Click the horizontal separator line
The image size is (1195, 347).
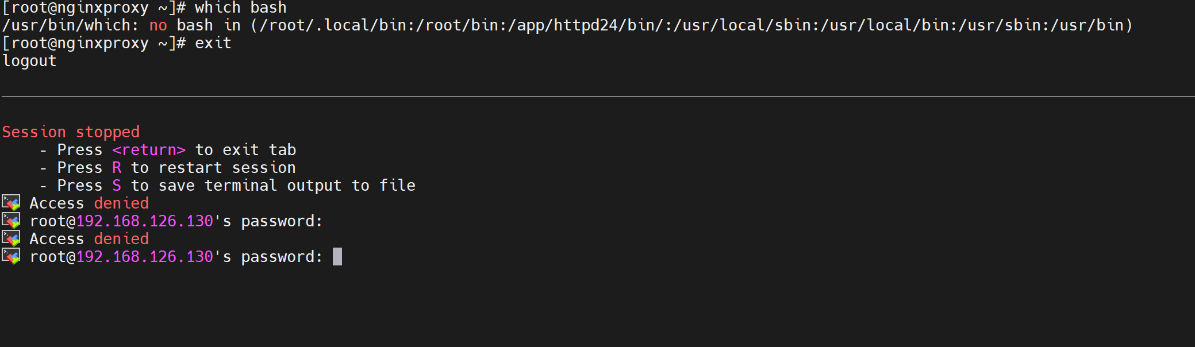click(x=598, y=97)
